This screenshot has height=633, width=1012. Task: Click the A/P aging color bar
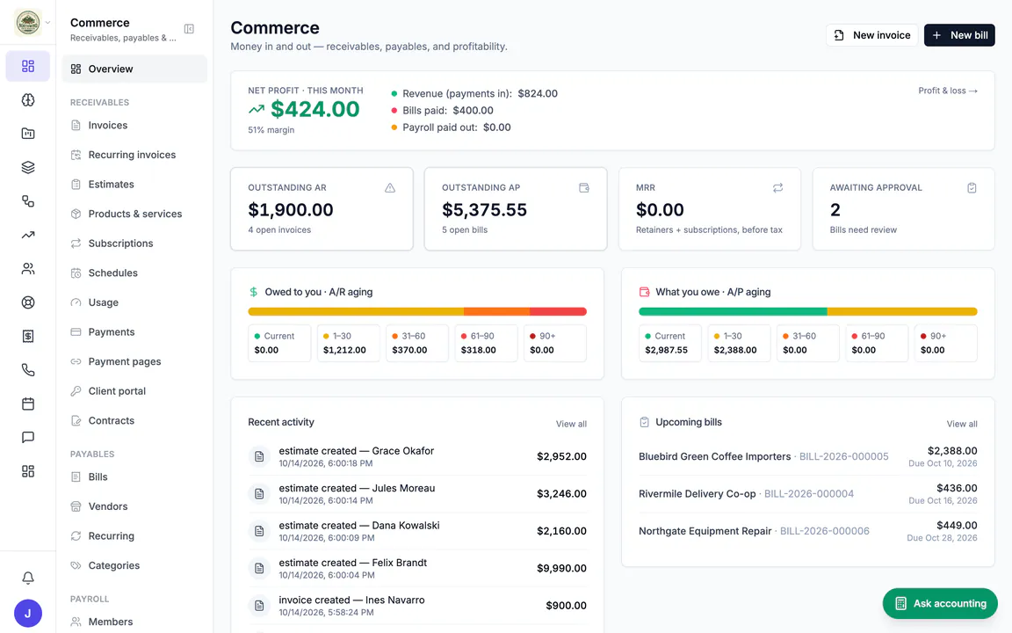[x=807, y=312]
